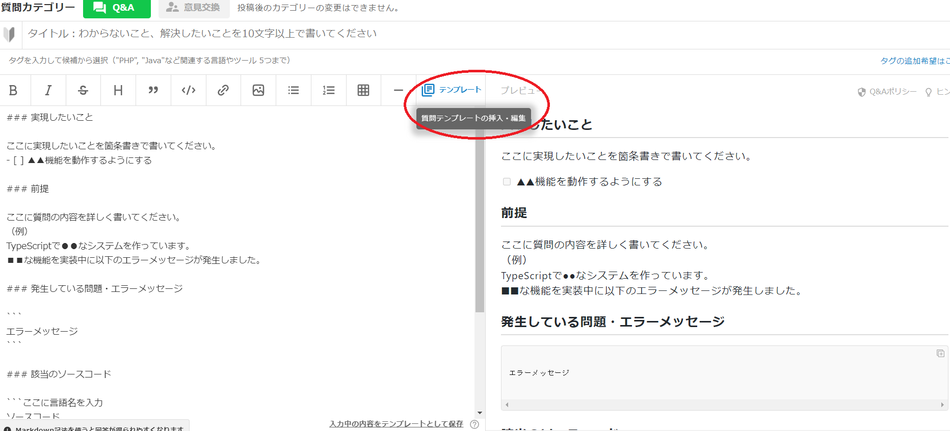This screenshot has width=950, height=431.
Task: Select the 意見交換 category
Action: pos(194,8)
